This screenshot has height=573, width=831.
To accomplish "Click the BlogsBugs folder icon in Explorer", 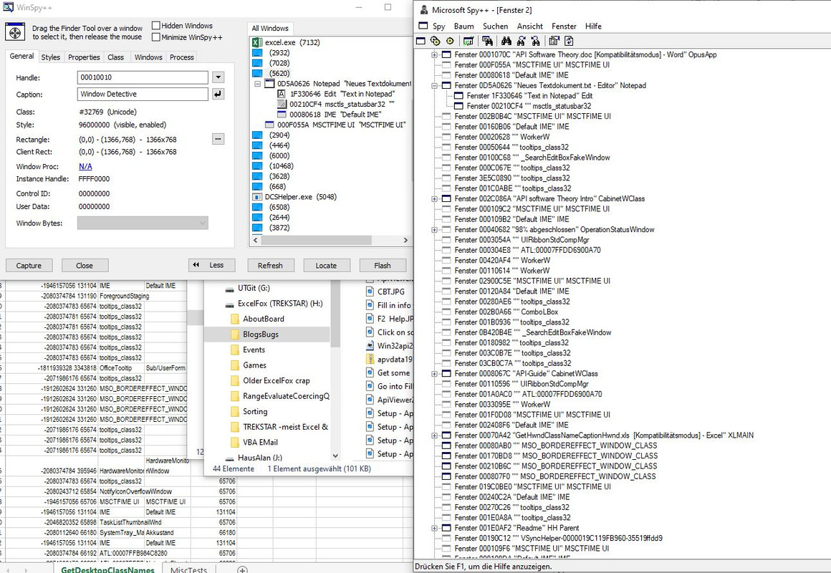I will tap(235, 334).
